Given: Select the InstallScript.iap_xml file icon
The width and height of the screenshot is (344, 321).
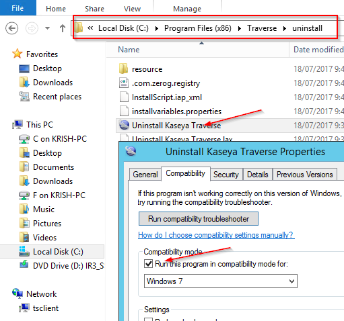Looking at the screenshot, I should tap(124, 97).
